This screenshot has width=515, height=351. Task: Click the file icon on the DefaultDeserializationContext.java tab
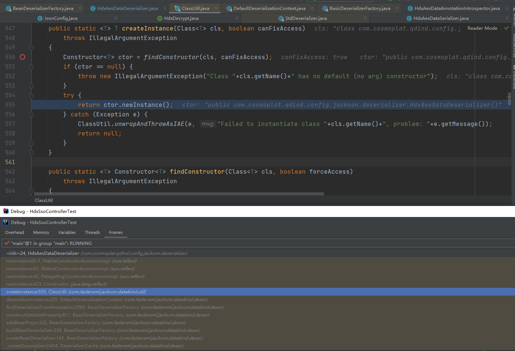[x=229, y=8]
